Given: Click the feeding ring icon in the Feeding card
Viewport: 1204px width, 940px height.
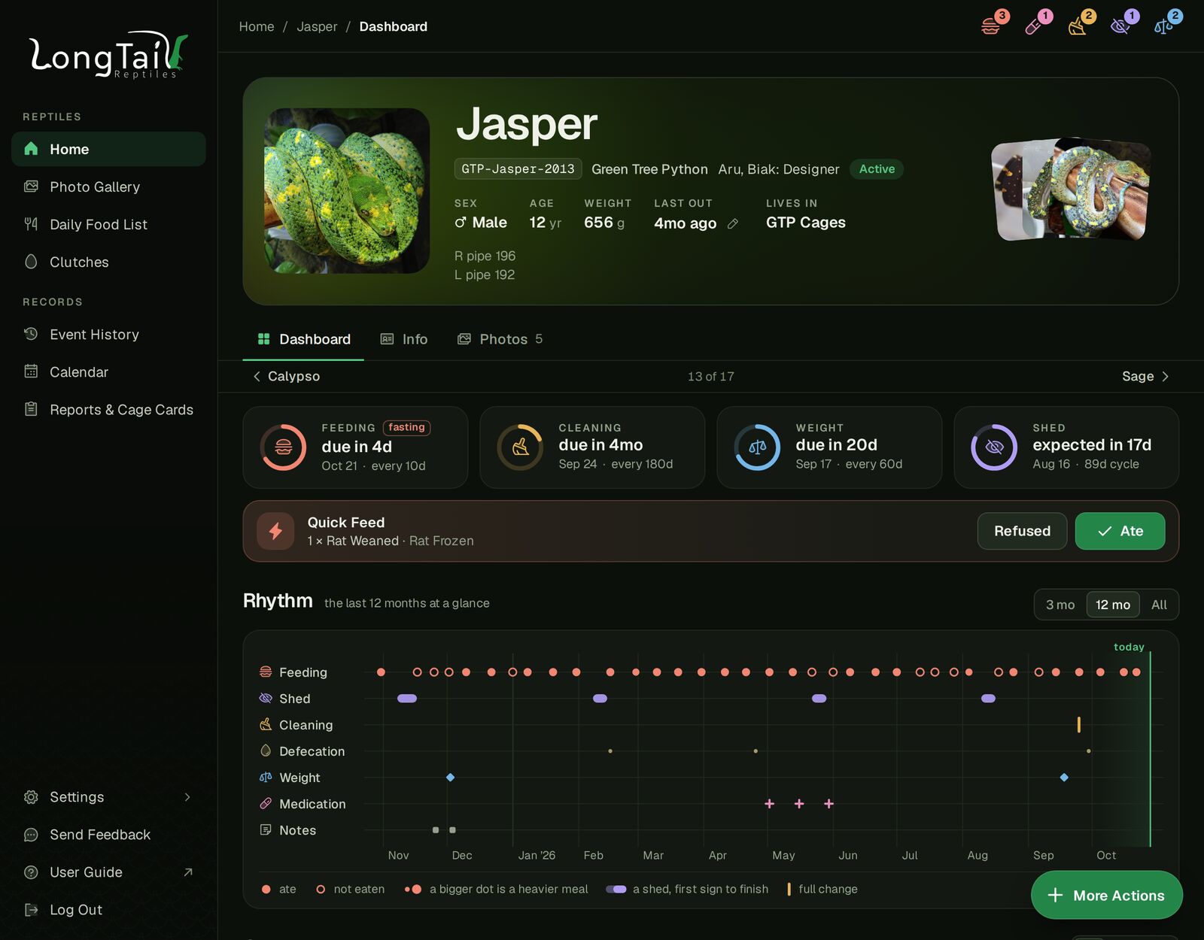Looking at the screenshot, I should click(283, 447).
